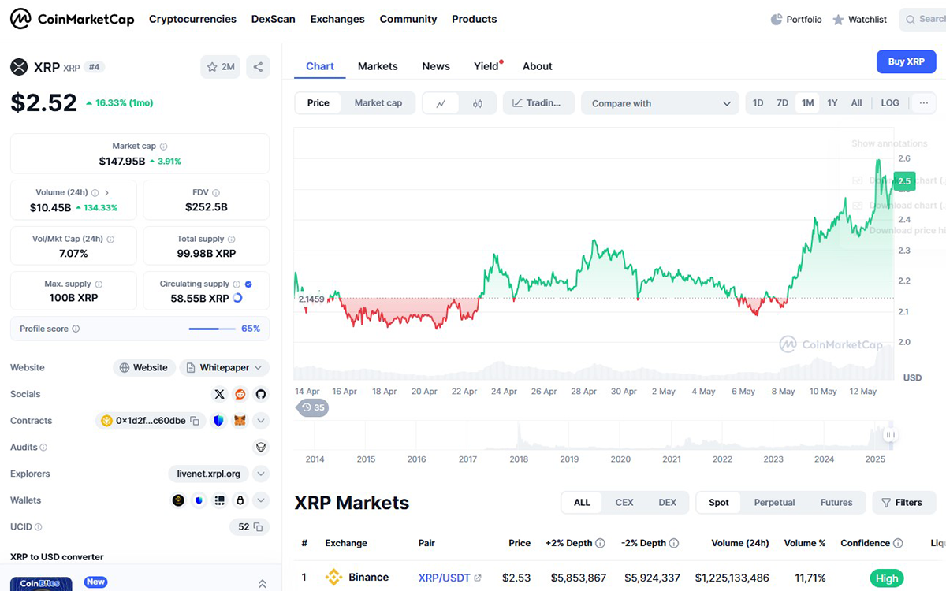Set chart range to 1Y
The height and width of the screenshot is (591, 946).
(832, 103)
